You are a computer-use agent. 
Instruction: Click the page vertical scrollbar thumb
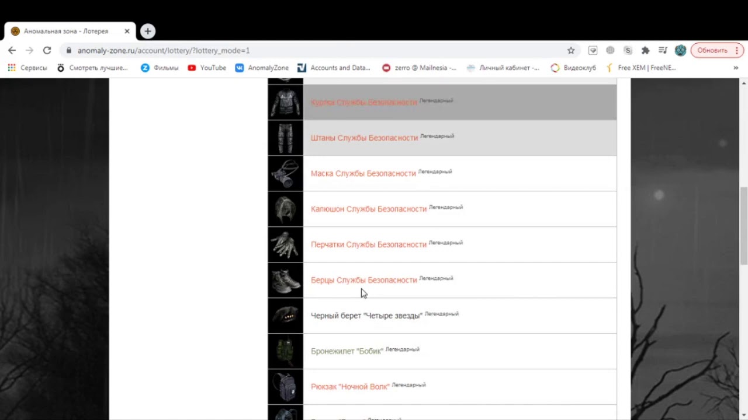point(743,226)
